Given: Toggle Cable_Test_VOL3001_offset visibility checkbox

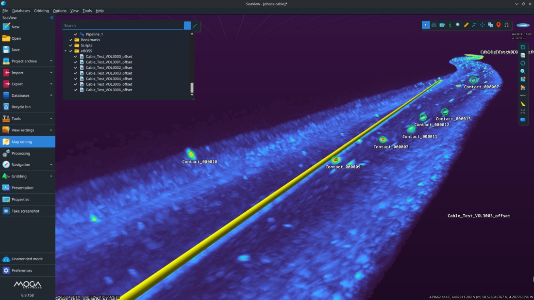Looking at the screenshot, I should 76,62.
